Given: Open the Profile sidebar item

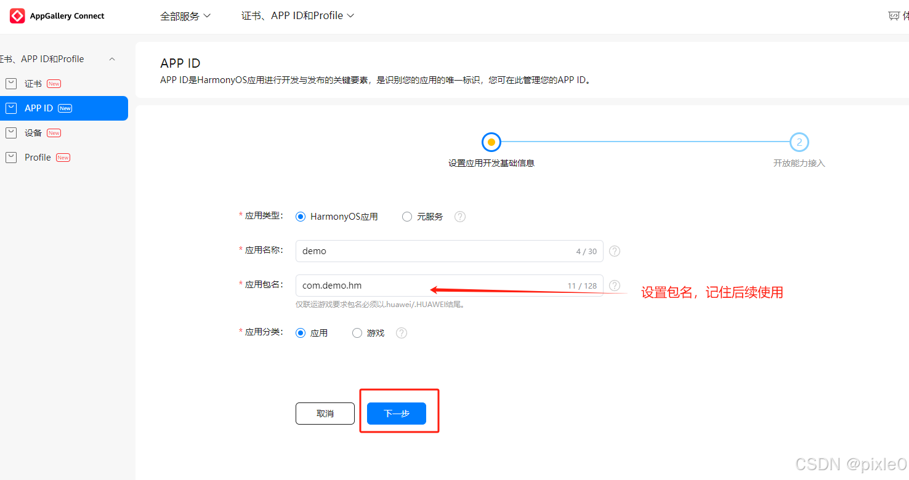Looking at the screenshot, I should pyautogui.click(x=64, y=158).
